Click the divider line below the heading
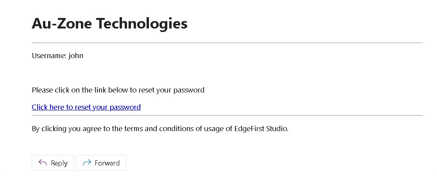The height and width of the screenshot is (176, 437). 227,43
